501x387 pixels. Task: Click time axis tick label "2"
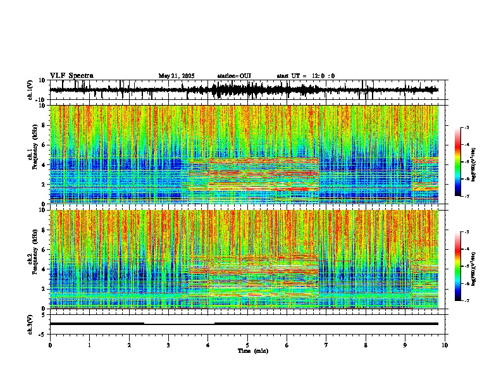129,345
